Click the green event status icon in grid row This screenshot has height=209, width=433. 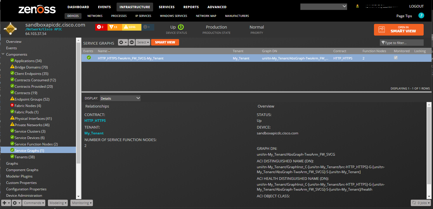89,58
